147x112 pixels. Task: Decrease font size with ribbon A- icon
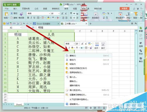(x=66, y=14)
